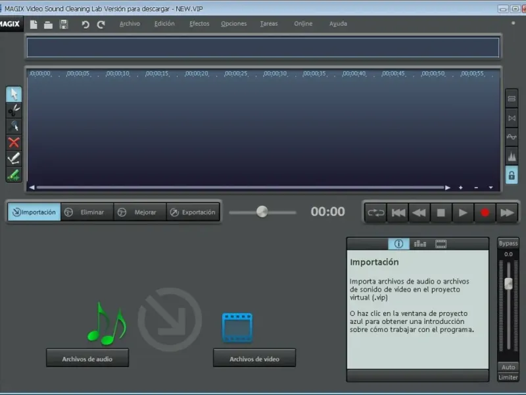
Task: Click the 00:00 time display
Action: (327, 211)
